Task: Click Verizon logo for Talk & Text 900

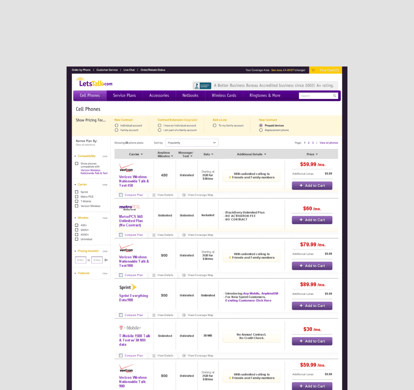Action: click(126, 248)
